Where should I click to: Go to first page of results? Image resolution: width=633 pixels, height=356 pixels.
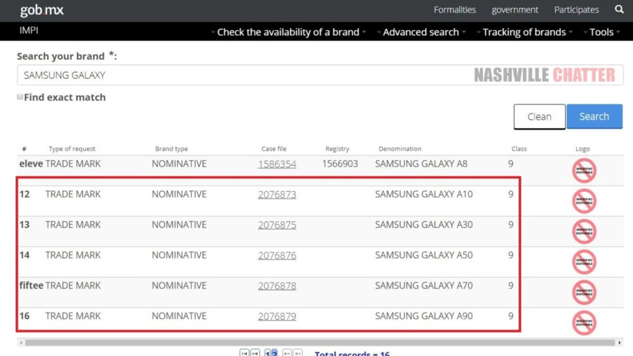[x=244, y=353]
